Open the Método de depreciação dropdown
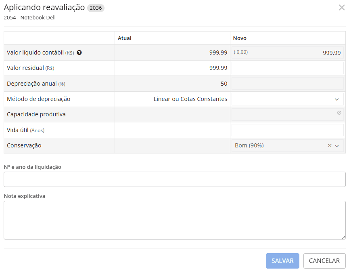The width and height of the screenshot is (349, 271). point(287,99)
